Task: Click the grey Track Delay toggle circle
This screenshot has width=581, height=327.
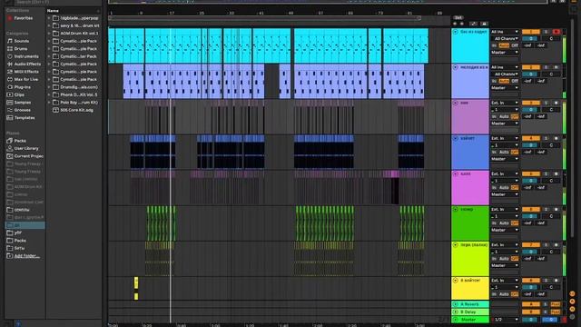Action: [573, 317]
